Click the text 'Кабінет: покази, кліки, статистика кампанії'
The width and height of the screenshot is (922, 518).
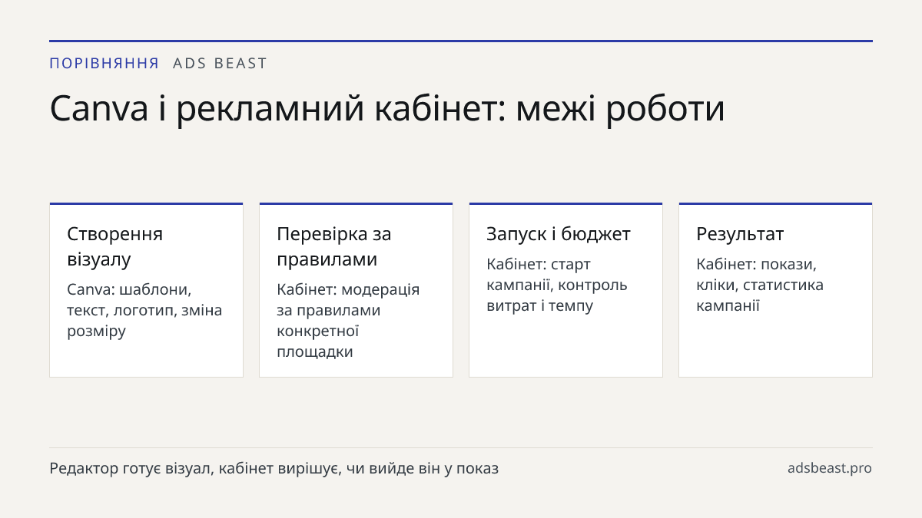pyautogui.click(x=760, y=285)
